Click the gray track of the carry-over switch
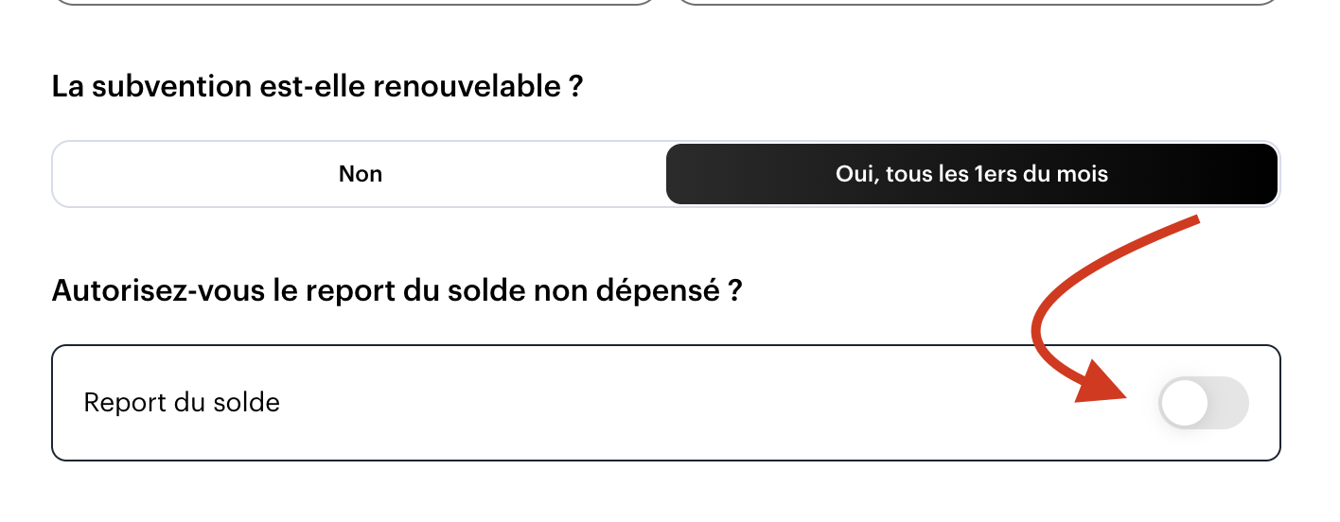1340x522 pixels. (x=1228, y=403)
